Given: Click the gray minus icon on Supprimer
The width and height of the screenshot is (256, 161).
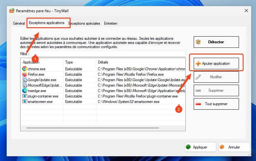Looking at the screenshot, I should point(198,90).
